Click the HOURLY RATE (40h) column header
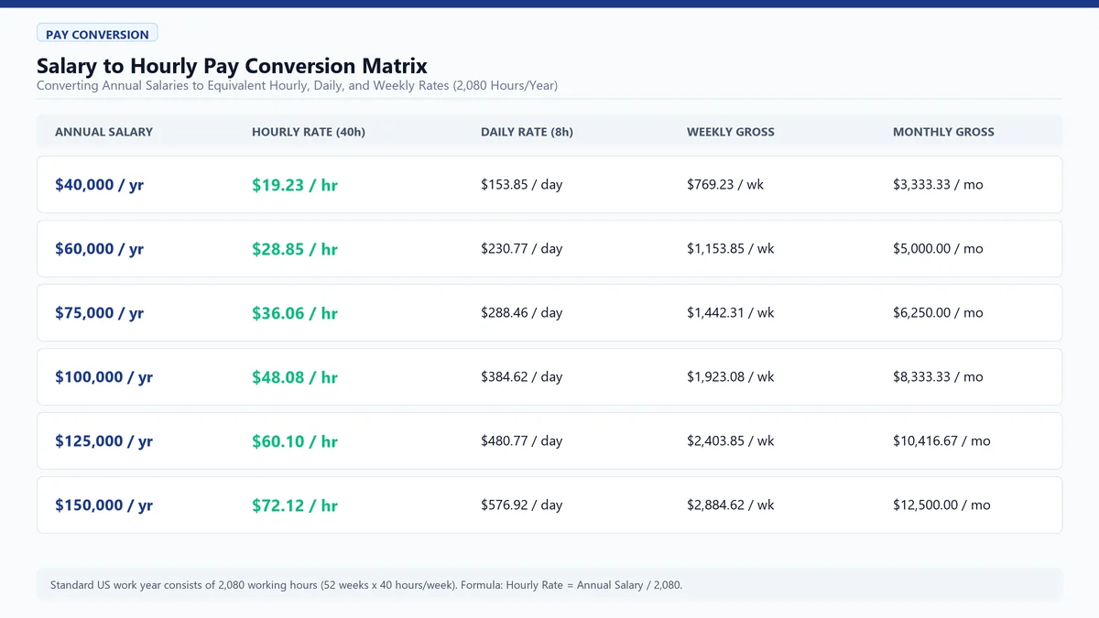Screen dimensions: 1099x618 pos(309,132)
